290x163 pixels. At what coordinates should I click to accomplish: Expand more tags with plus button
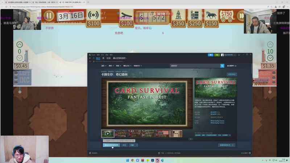coord(230,135)
